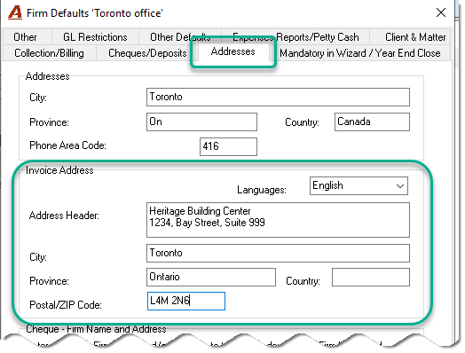Open the Cheques/Deposits tab

(x=147, y=53)
